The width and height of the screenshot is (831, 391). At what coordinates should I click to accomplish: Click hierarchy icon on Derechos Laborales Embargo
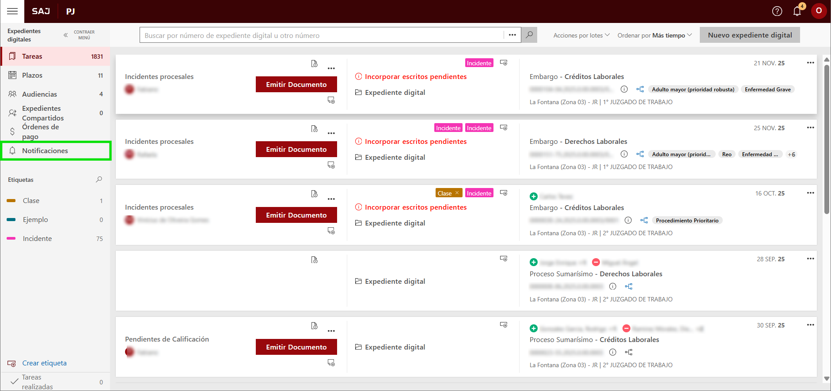click(640, 154)
